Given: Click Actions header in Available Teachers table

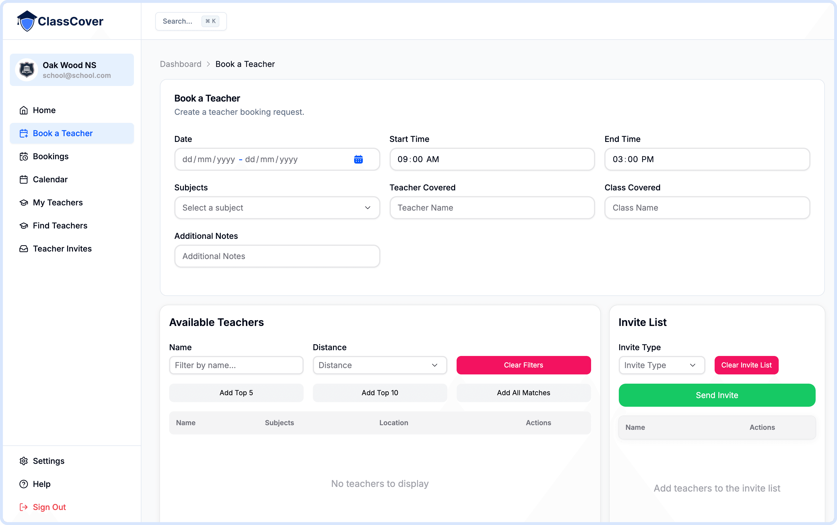Looking at the screenshot, I should [538, 423].
